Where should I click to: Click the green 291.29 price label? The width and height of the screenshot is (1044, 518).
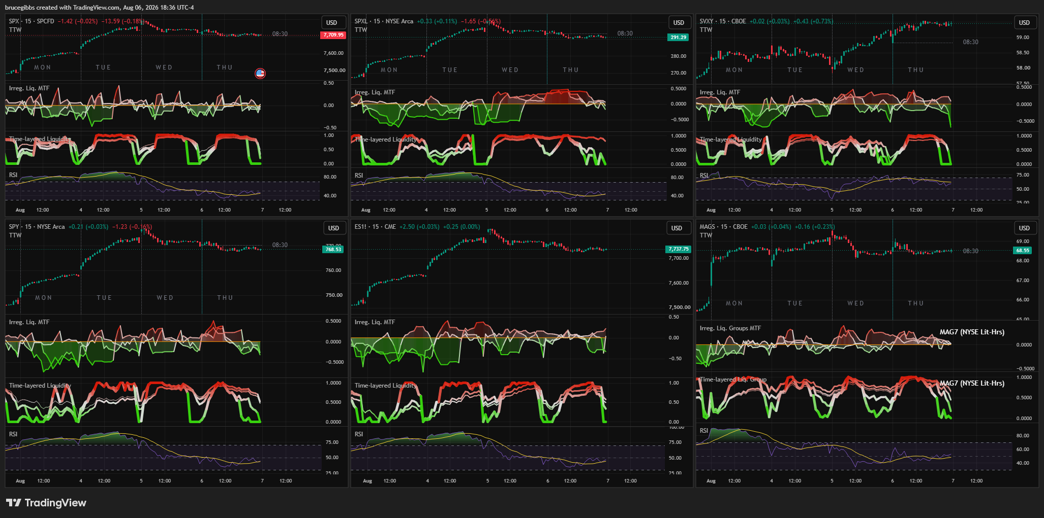[678, 38]
